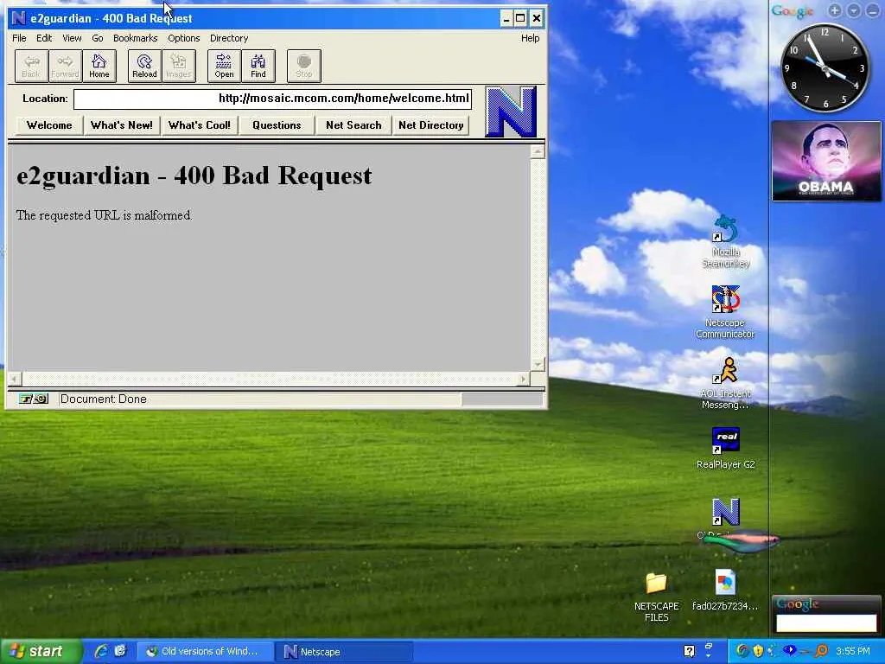
Task: Open the Help menu
Action: [x=530, y=38]
